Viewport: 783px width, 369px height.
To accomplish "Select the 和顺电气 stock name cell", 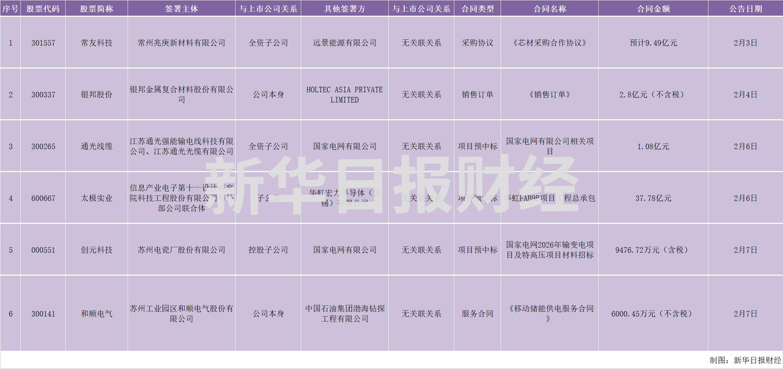I will (96, 313).
